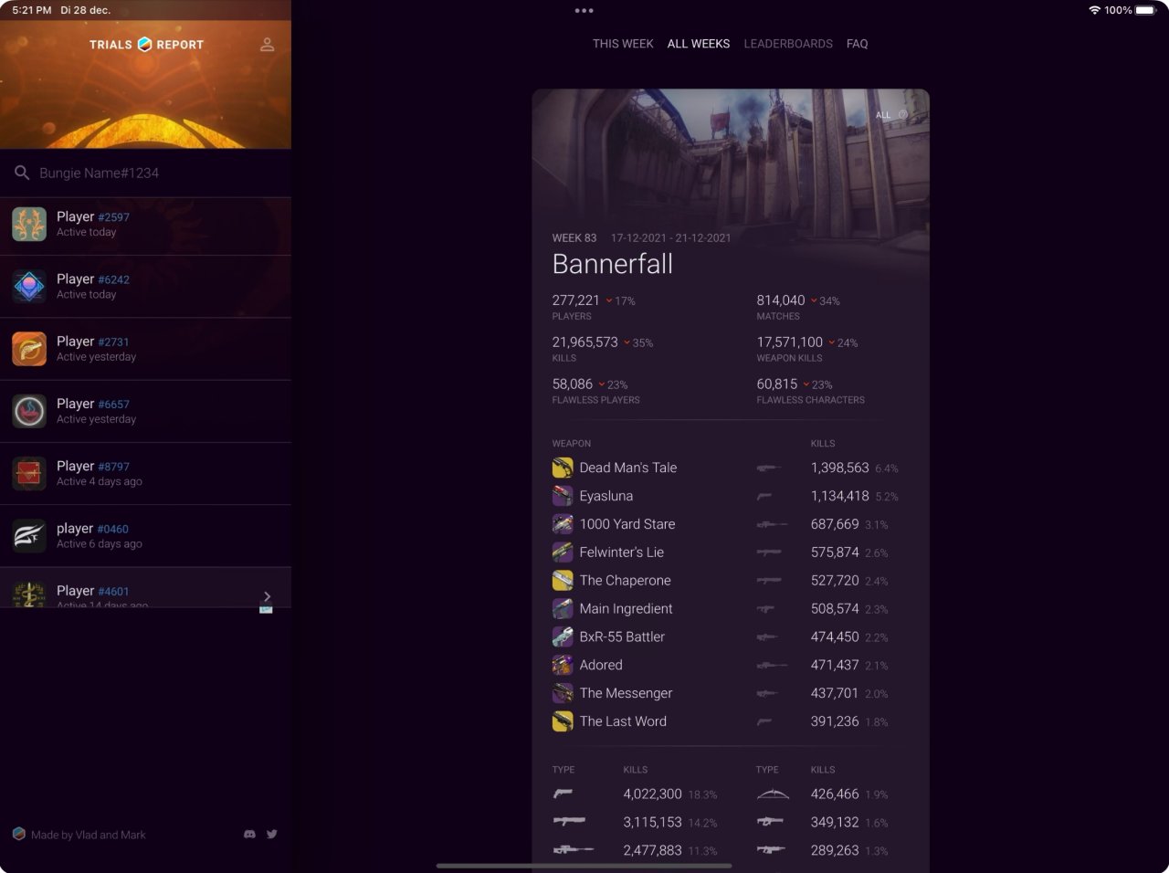Viewport: 1169px width, 873px height.
Task: Tap the battery status indicator
Action: coord(1145,10)
